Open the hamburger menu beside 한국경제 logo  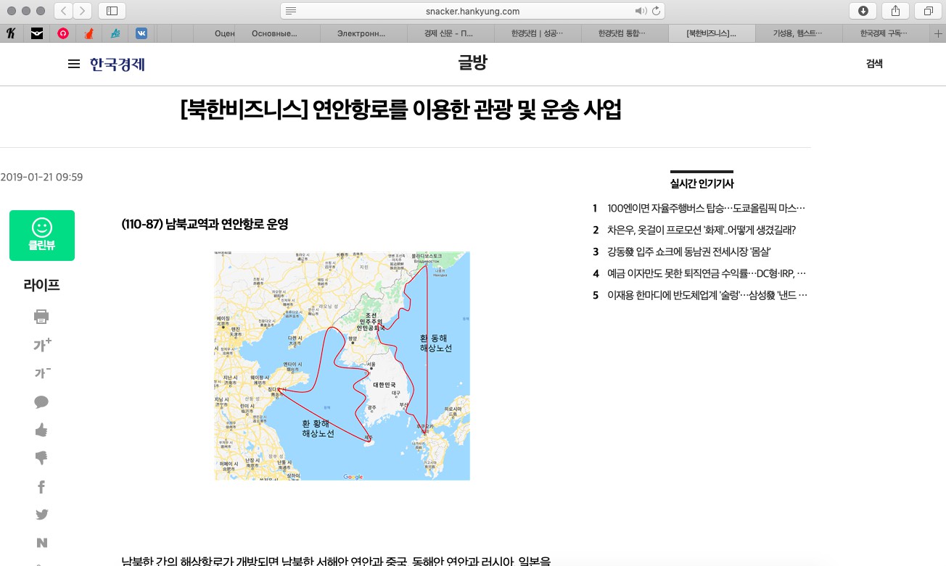point(73,64)
